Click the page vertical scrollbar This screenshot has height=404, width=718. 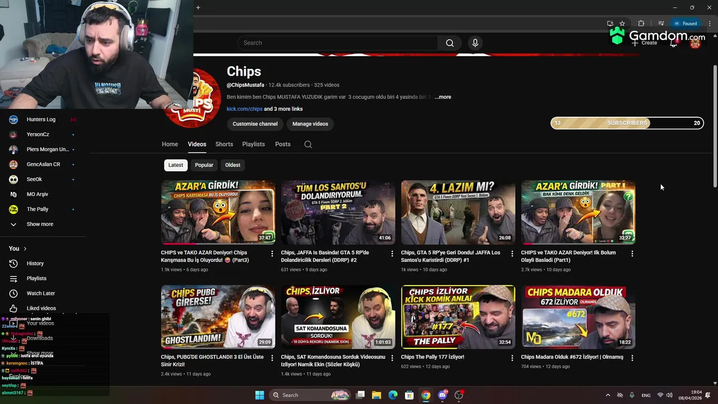pyautogui.click(x=715, y=126)
